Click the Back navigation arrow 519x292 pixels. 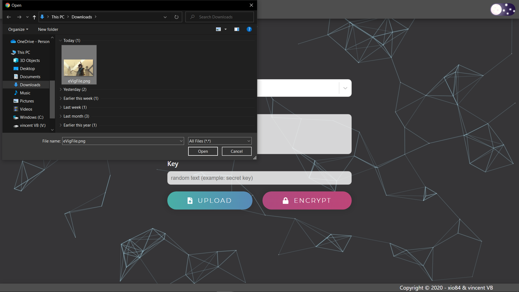[x=9, y=17]
